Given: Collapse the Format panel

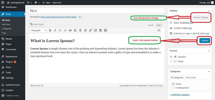Looking at the screenshot, I should 209,51.
